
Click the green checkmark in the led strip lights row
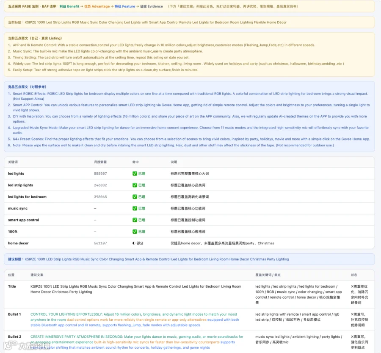point(135,185)
